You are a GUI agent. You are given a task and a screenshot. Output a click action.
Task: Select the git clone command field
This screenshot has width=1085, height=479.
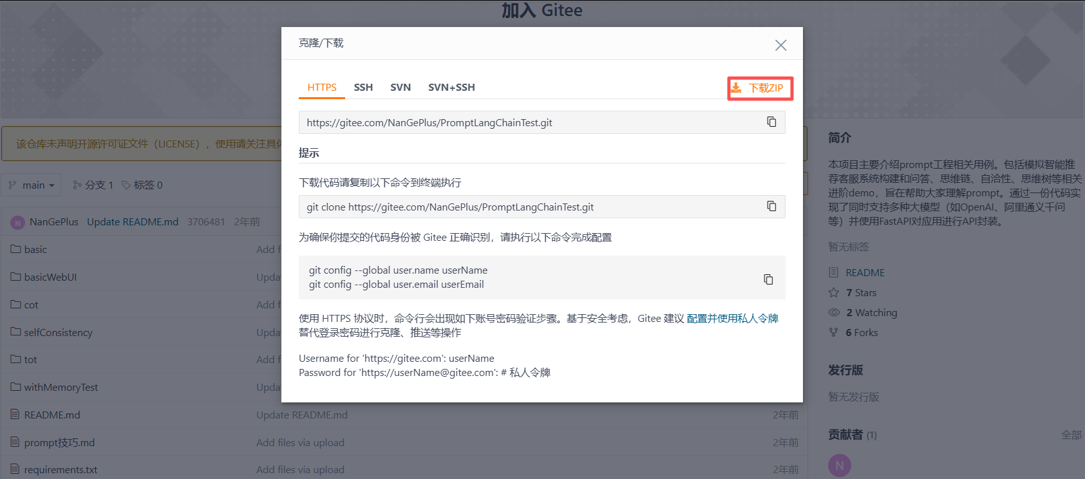(x=542, y=207)
